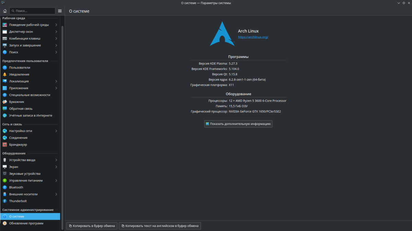Click Копировать текст на английском button
The image size is (412, 231).
coord(160,226)
